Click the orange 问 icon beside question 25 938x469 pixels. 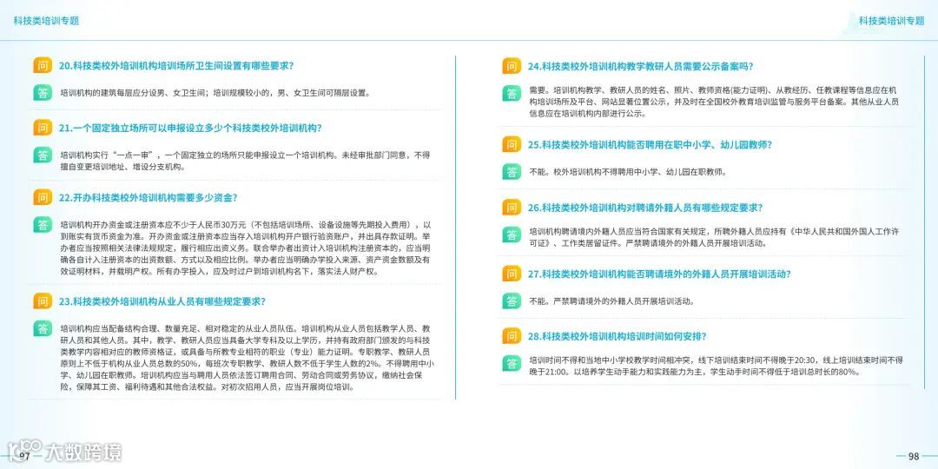511,145
